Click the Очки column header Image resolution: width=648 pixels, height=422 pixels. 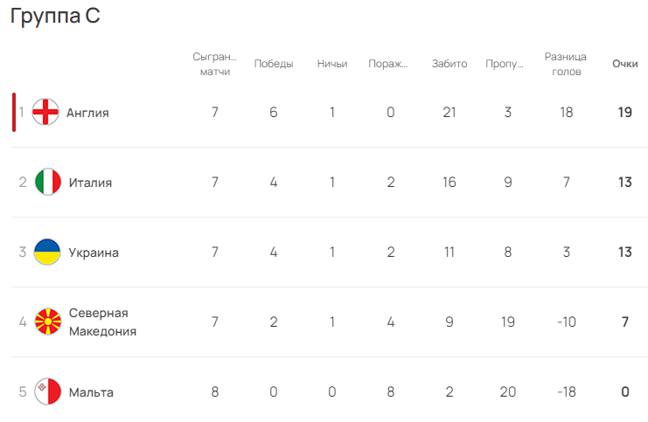(x=624, y=64)
